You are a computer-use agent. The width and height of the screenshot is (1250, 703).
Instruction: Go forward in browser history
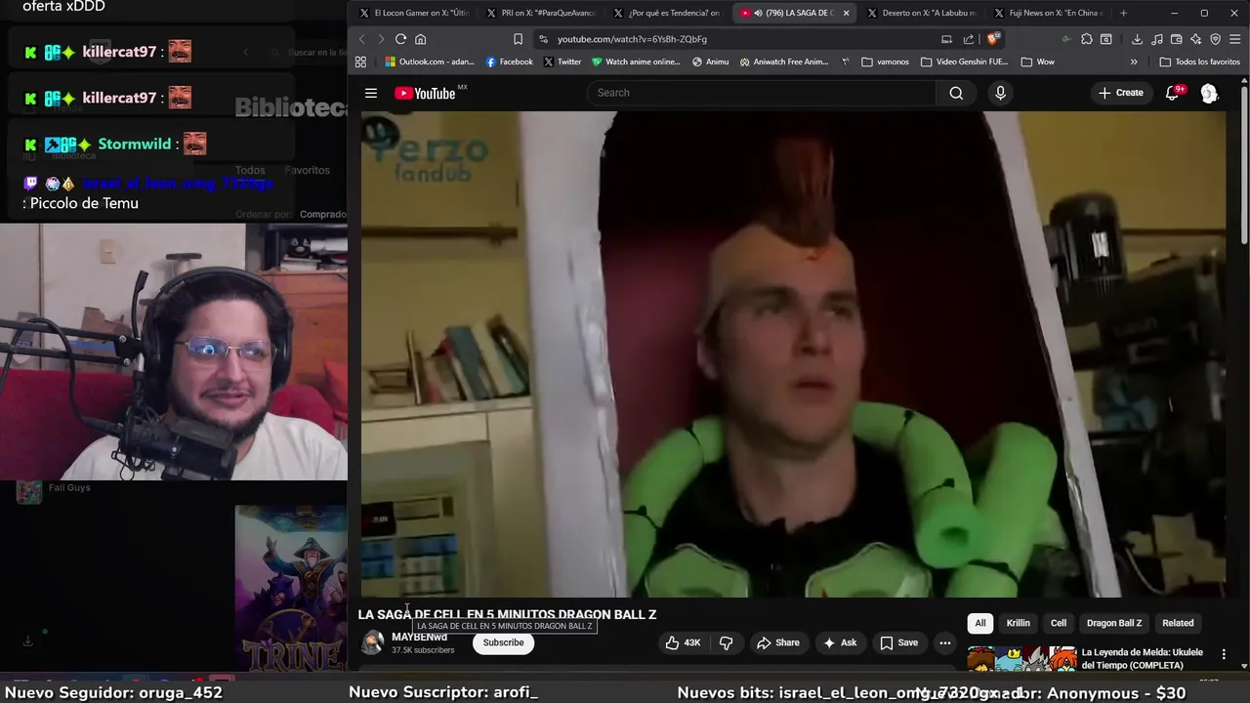point(381,39)
